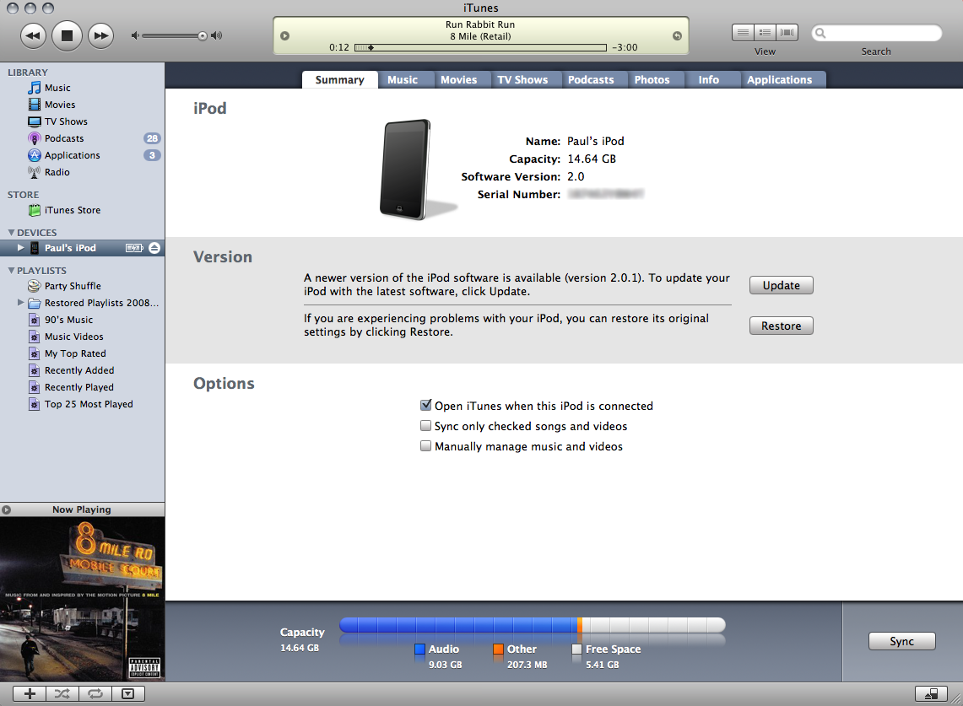The height and width of the screenshot is (706, 963).
Task: Switch to the Music tab
Action: coord(403,80)
